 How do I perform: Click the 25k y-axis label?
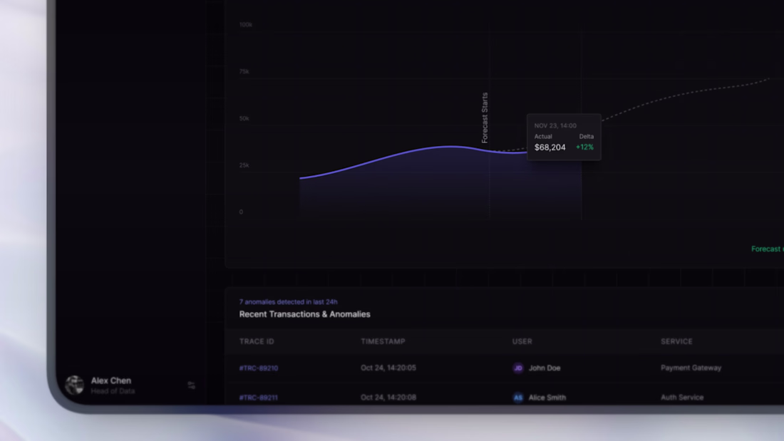pyautogui.click(x=244, y=165)
